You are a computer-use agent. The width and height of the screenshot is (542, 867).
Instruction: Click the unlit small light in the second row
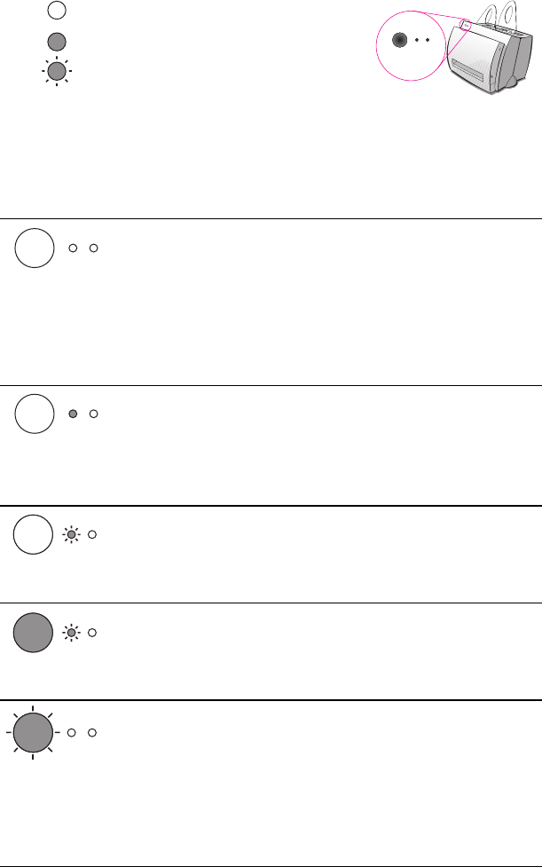click(93, 414)
